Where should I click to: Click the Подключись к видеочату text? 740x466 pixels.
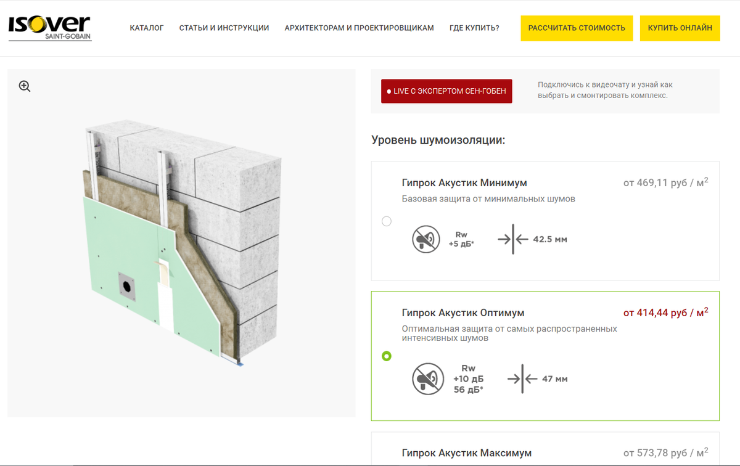click(605, 90)
